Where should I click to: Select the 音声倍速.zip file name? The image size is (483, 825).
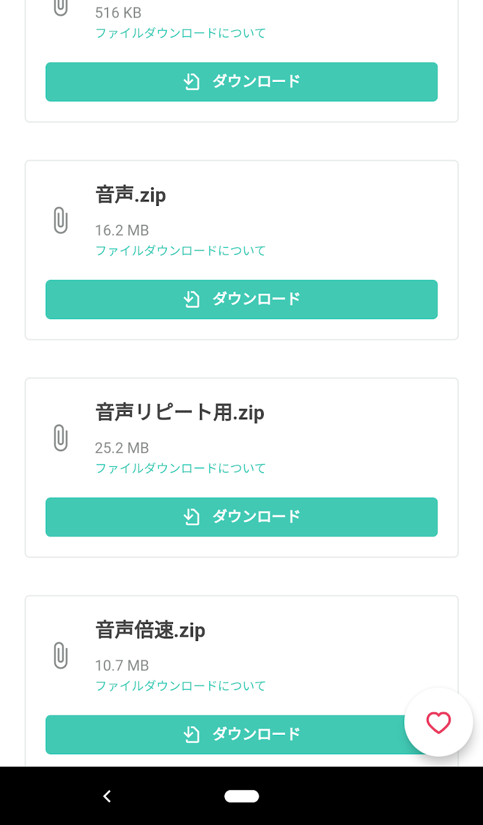pos(150,630)
